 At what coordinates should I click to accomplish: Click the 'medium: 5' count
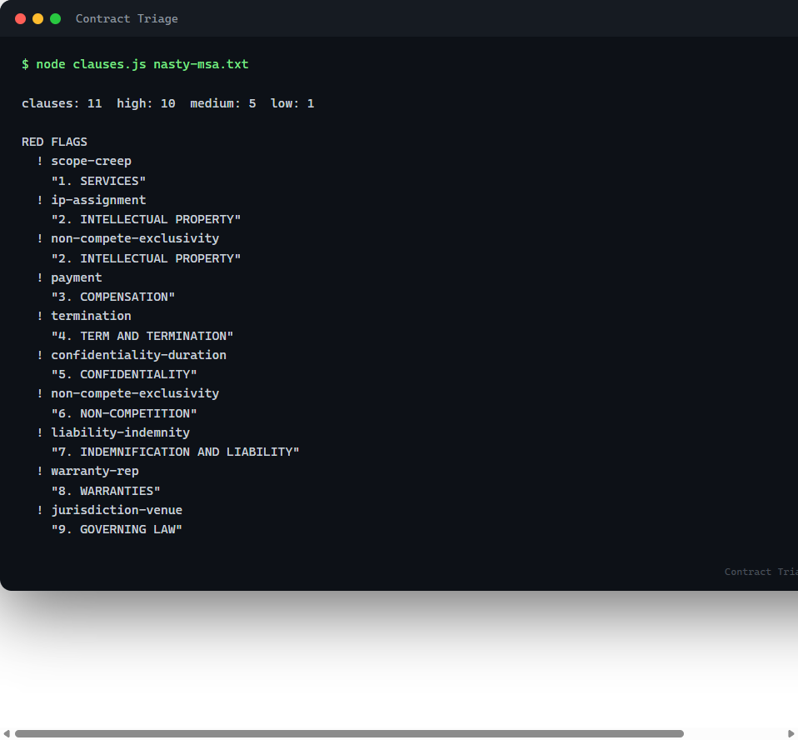pyautogui.click(x=223, y=103)
